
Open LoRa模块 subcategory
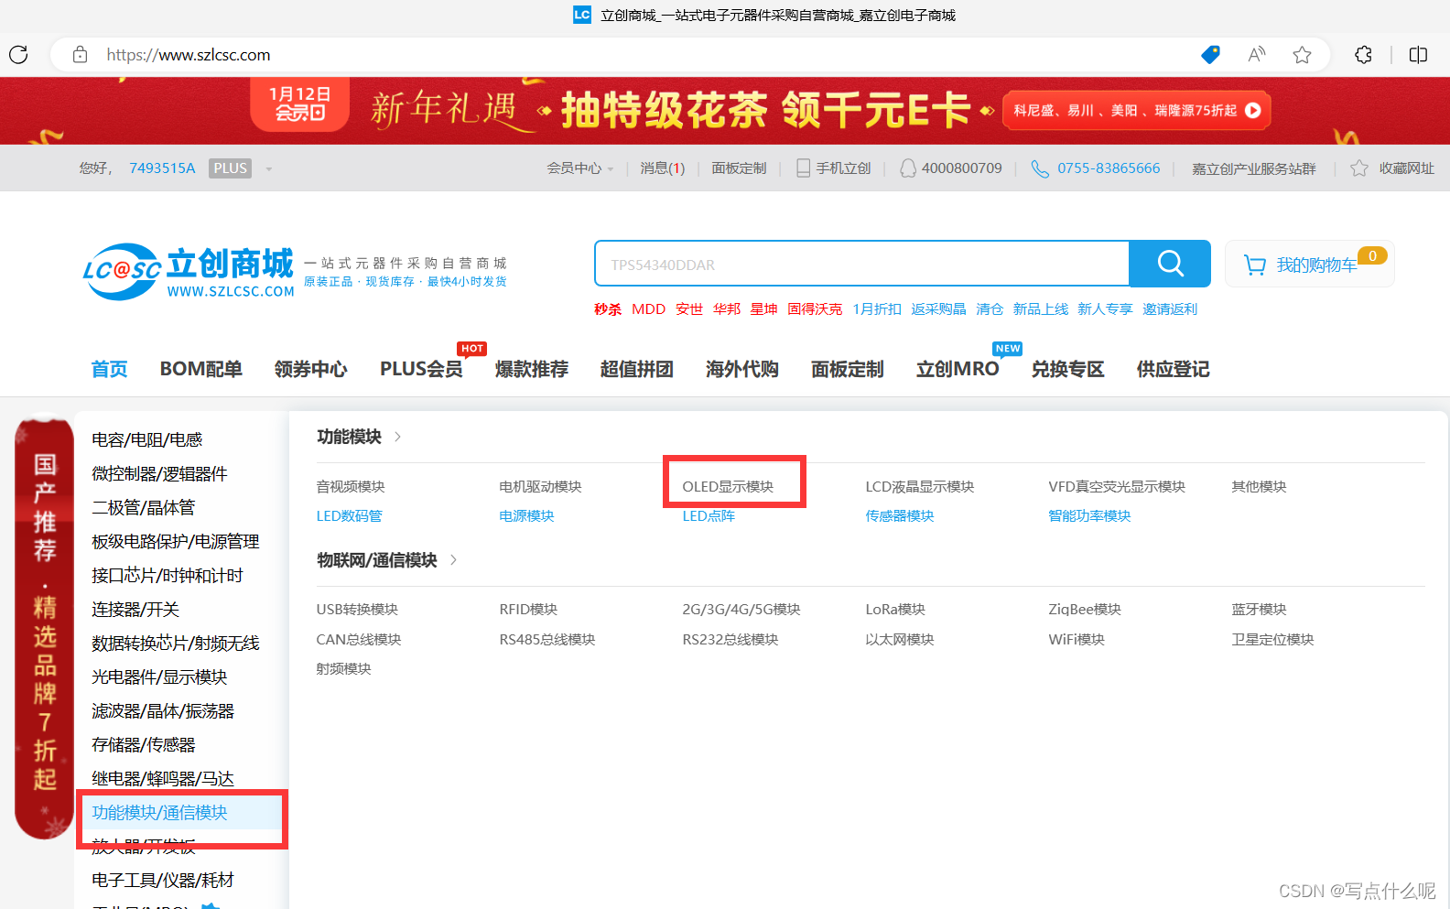(x=895, y=609)
